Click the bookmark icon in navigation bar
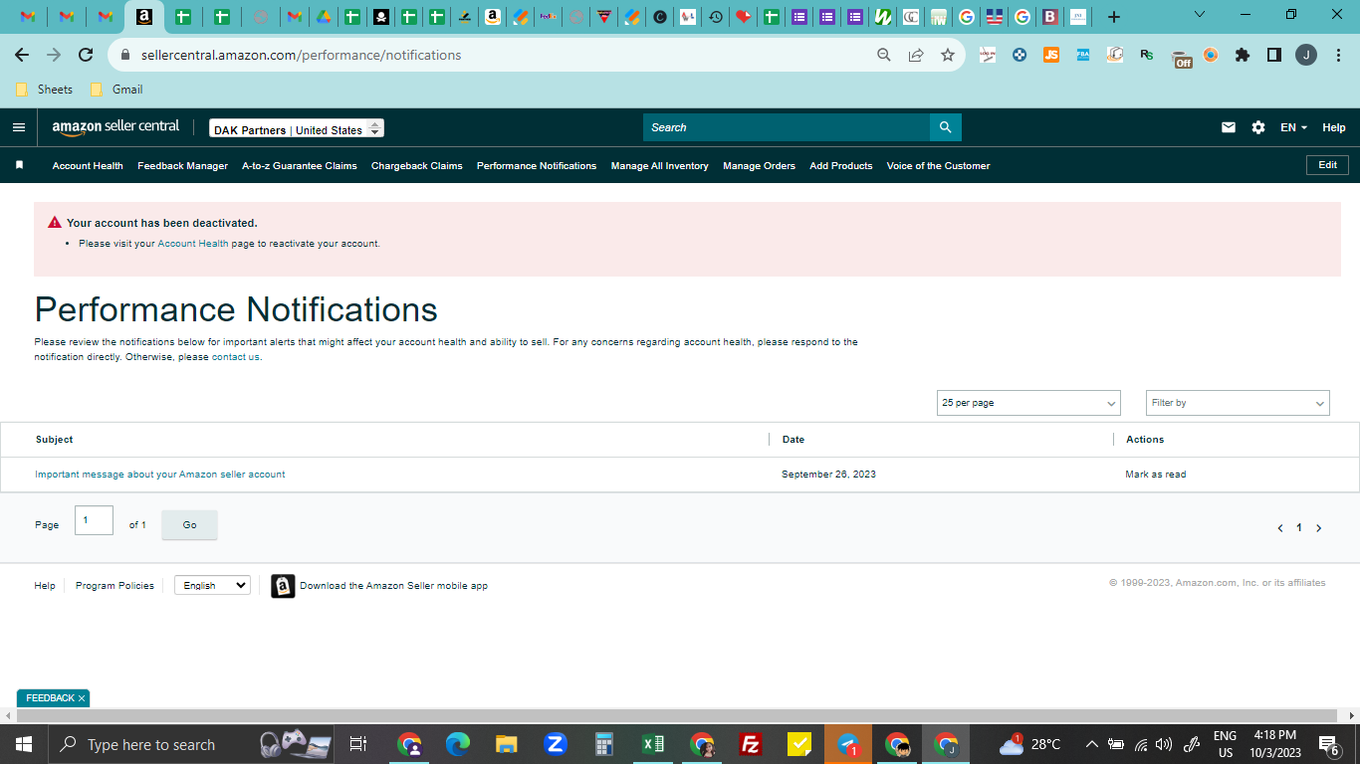The height and width of the screenshot is (764, 1360). click(19, 165)
